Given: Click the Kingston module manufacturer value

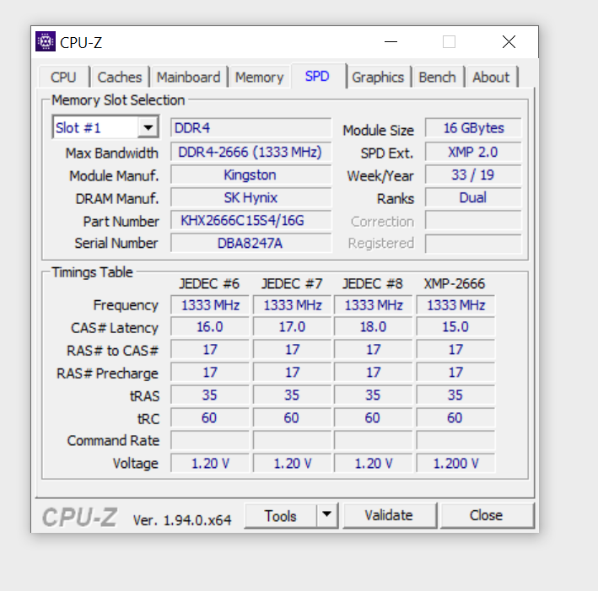Looking at the screenshot, I should [x=251, y=175].
